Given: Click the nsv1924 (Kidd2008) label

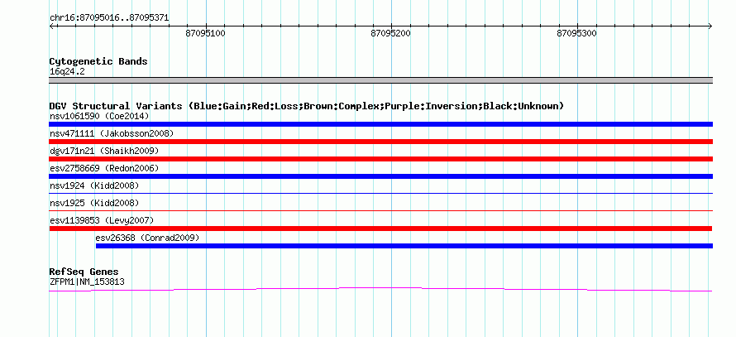Looking at the screenshot, I should 94,185.
